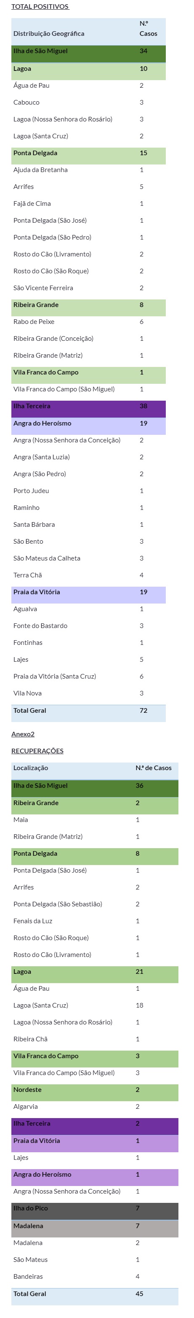Click the Distribuição Geográfica column header

[x=49, y=33]
